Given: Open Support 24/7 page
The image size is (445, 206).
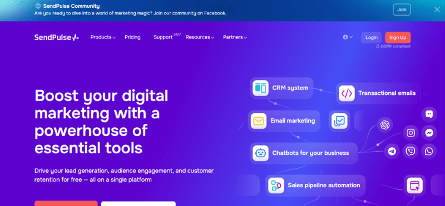Looking at the screenshot, I should 167,37.
